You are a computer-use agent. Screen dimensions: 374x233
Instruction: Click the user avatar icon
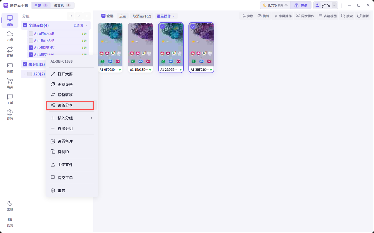pyautogui.click(x=317, y=5)
